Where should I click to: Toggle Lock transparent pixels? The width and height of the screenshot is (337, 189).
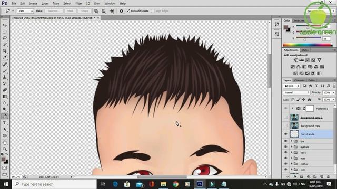(293, 100)
